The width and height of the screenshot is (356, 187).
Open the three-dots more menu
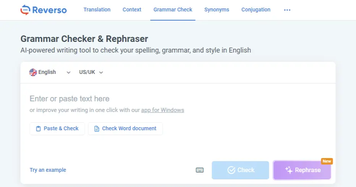[x=287, y=10]
